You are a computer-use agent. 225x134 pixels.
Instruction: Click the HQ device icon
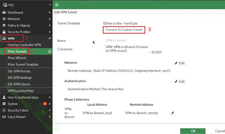point(5,5)
